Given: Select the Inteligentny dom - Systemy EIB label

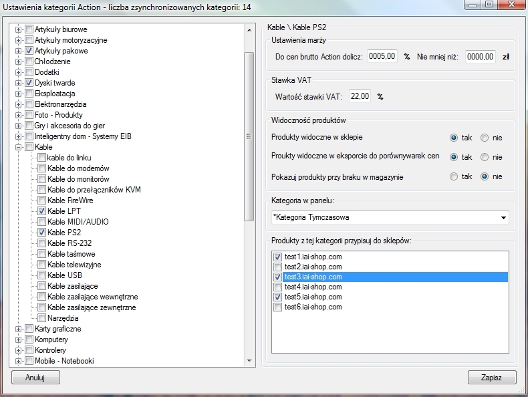Looking at the screenshot, I should [x=83, y=136].
